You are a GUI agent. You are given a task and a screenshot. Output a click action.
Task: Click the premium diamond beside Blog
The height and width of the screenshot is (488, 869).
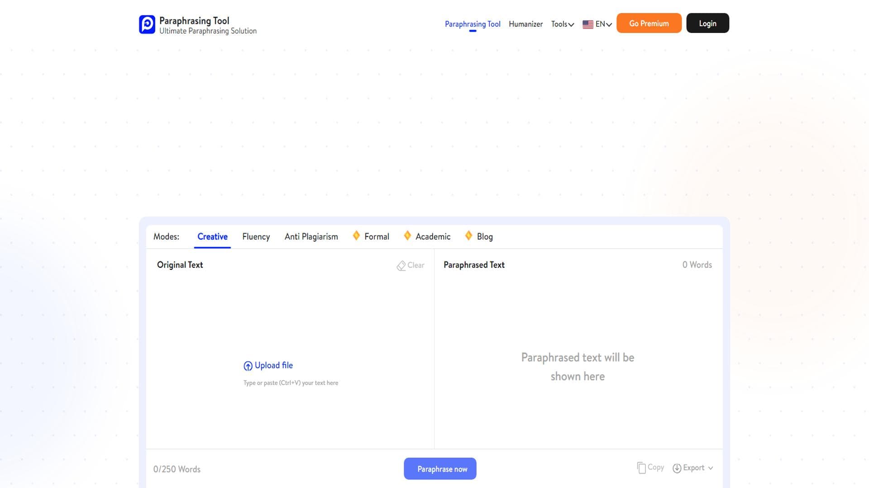[x=468, y=235]
